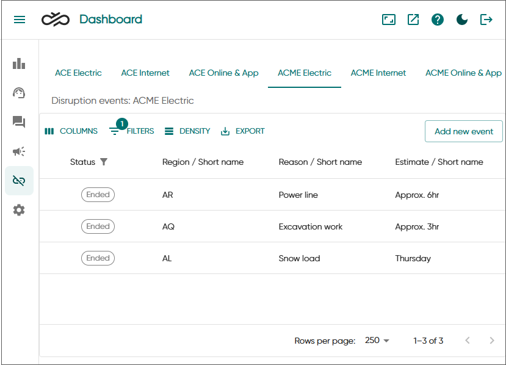Open the help question mark icon

(438, 20)
